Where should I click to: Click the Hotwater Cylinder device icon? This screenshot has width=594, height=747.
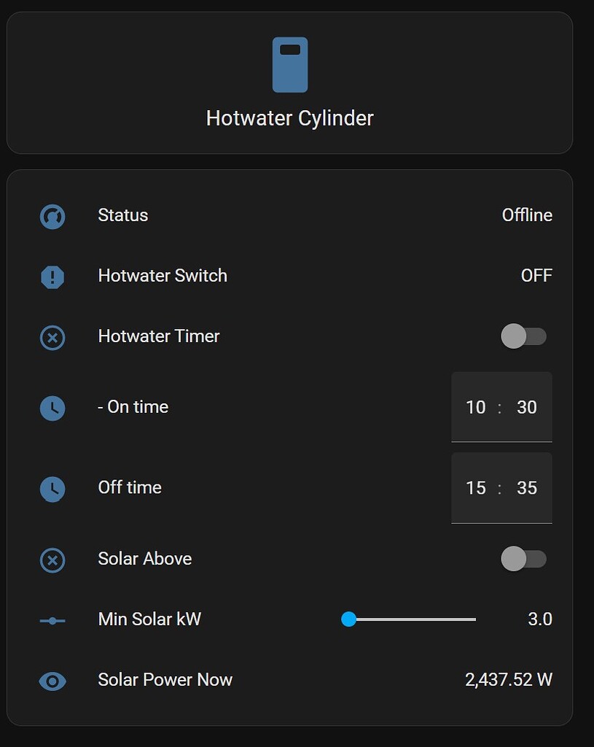pos(290,64)
